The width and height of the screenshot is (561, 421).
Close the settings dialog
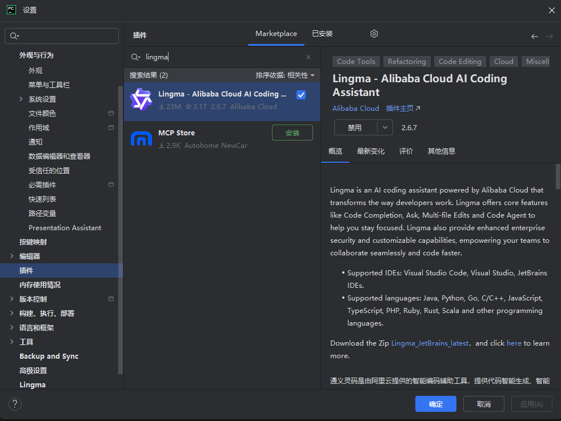click(x=551, y=10)
